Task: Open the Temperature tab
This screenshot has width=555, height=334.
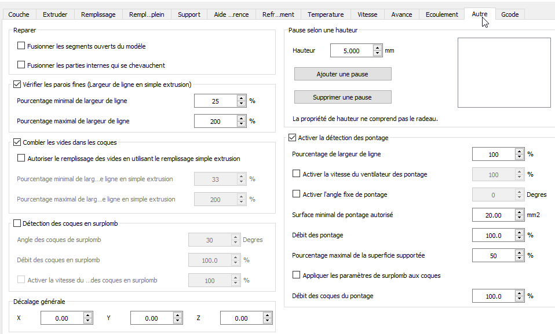Action: point(326,14)
